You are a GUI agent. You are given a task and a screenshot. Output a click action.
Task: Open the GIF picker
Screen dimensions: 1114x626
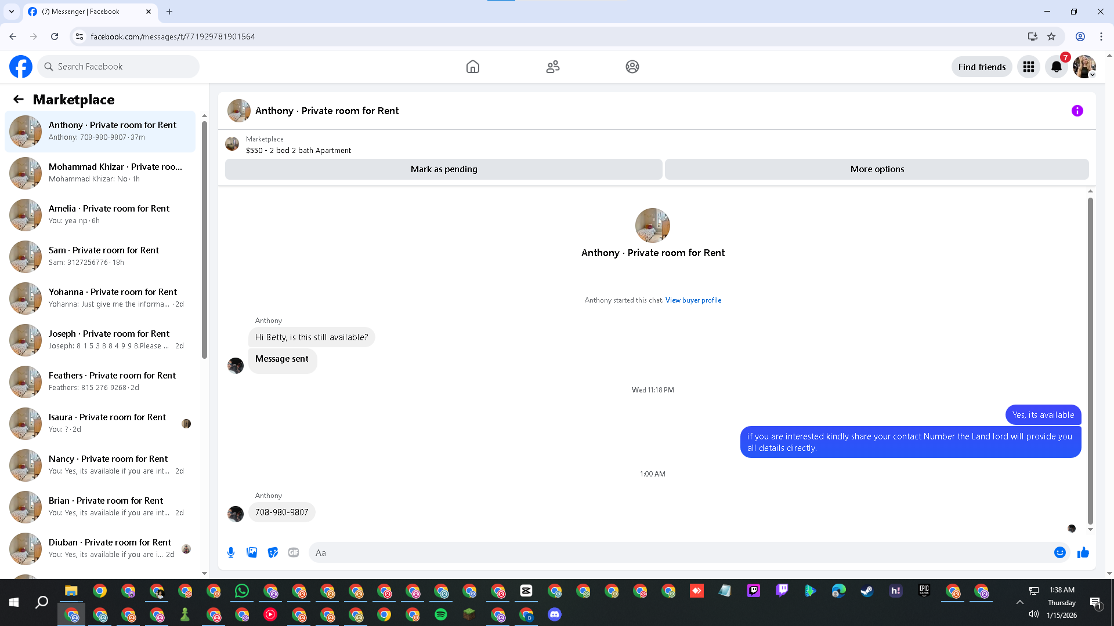[x=294, y=552]
